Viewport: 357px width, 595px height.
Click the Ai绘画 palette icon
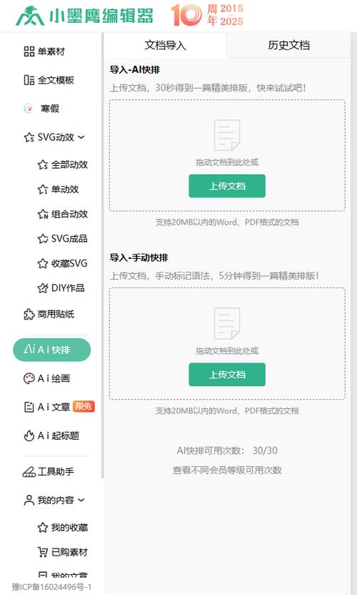(x=29, y=378)
